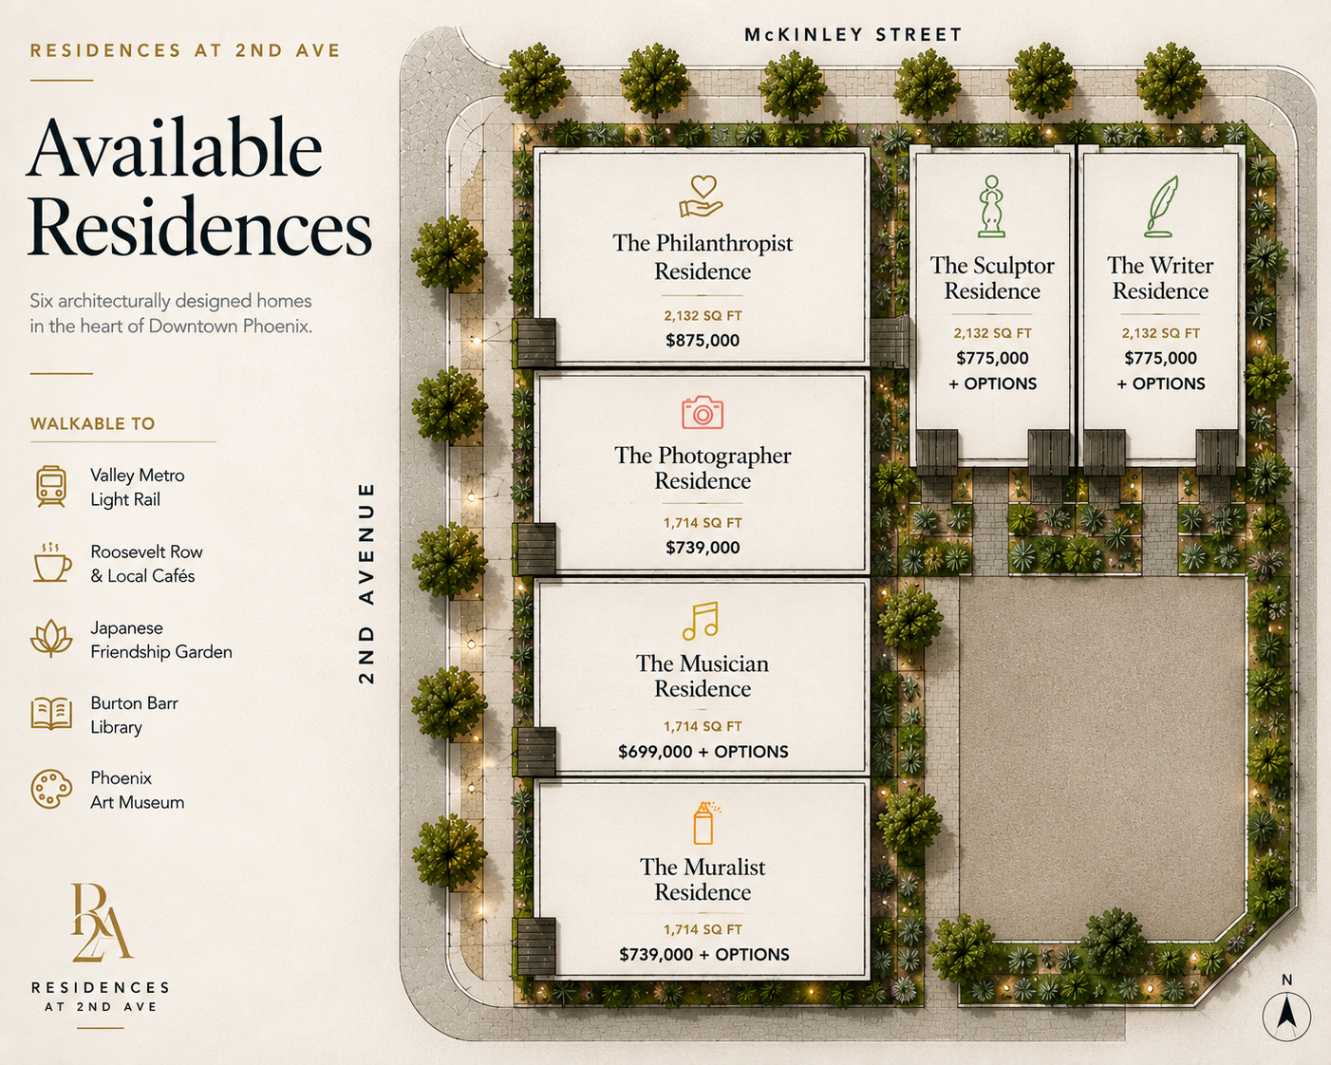This screenshot has height=1065, width=1331.
Task: Select 'The Muralist Residence' title
Action: coord(703,879)
